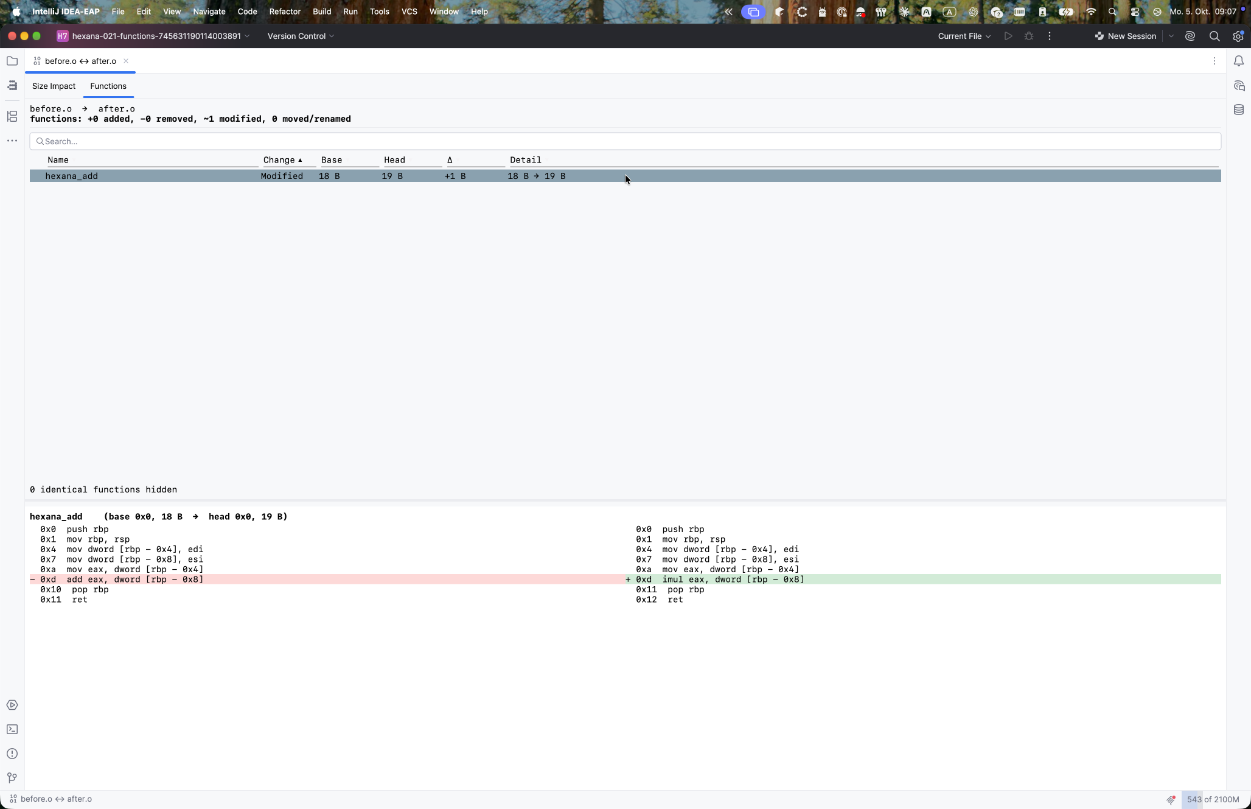The width and height of the screenshot is (1251, 809).
Task: Click the memory indicator 543 of 2100M
Action: [1212, 799]
